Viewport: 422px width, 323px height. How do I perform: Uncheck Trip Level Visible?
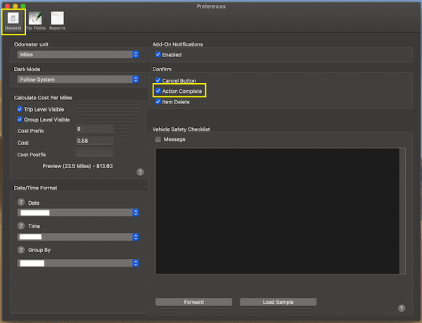tap(20, 109)
